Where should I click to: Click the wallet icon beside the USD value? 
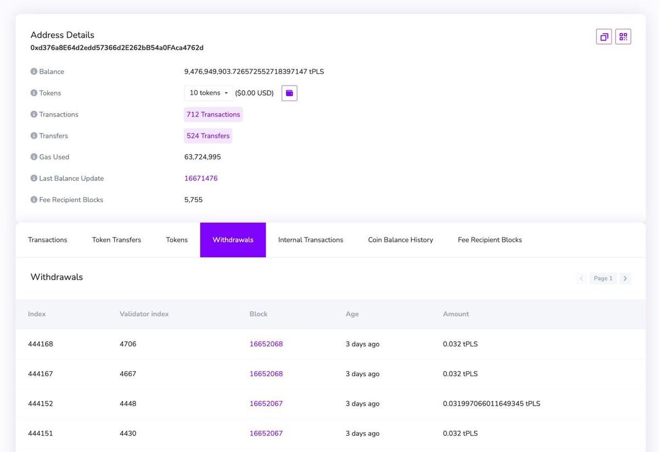pos(289,92)
